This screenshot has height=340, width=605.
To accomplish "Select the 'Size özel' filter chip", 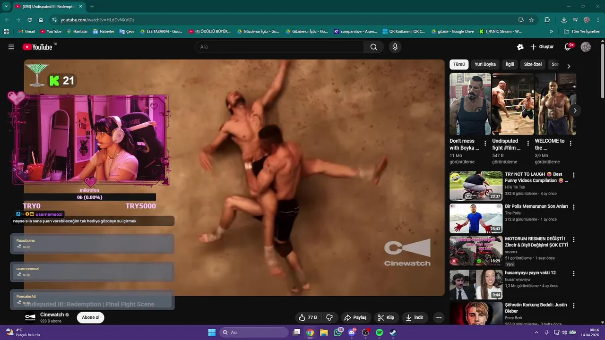I will coord(533,64).
